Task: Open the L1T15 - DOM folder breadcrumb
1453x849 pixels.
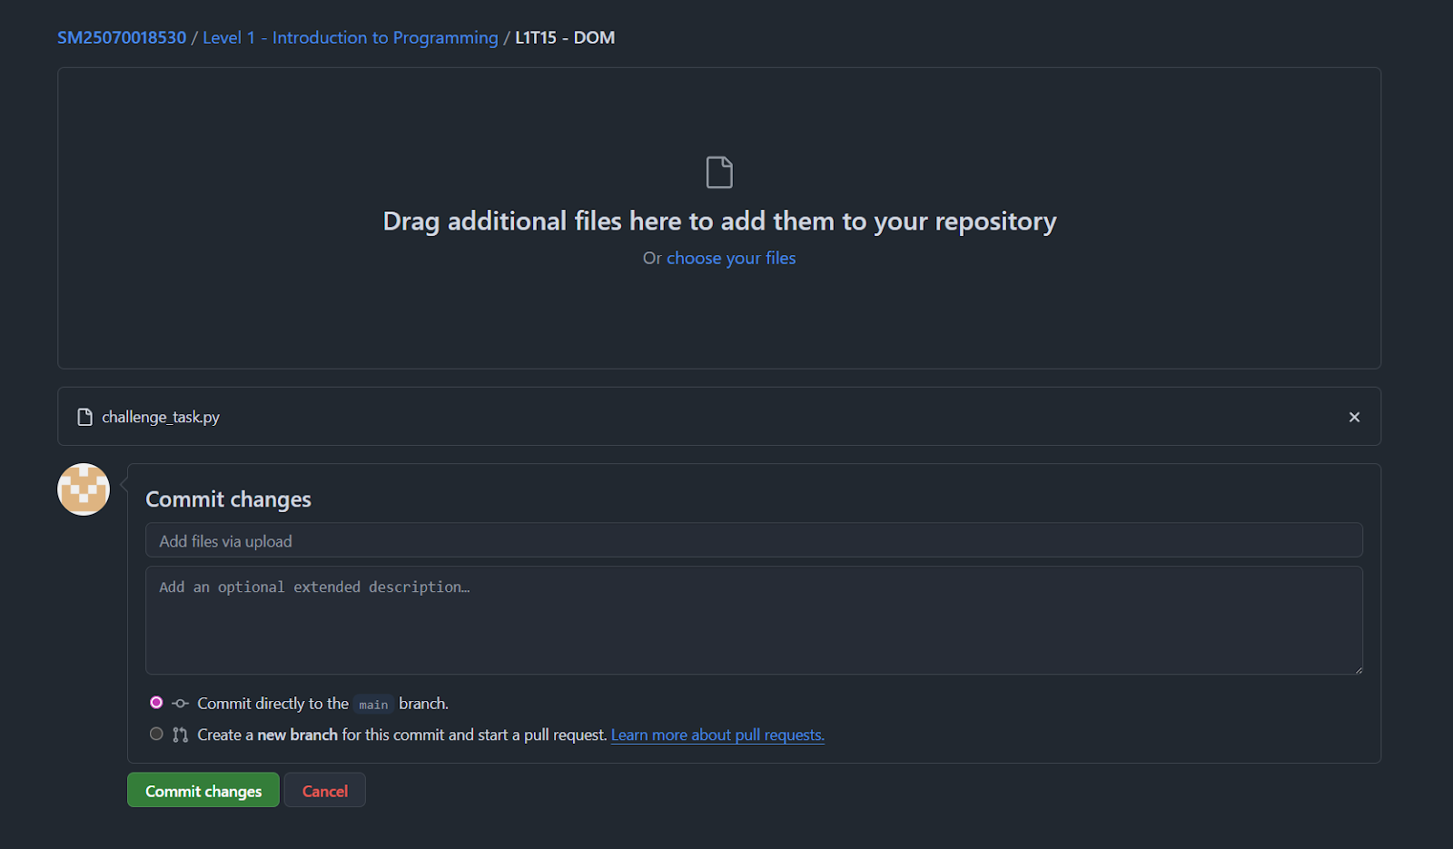Action: click(564, 37)
